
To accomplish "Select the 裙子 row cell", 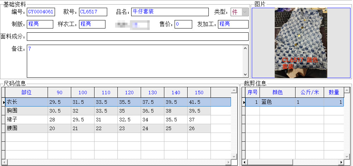I will click(x=26, y=120).
